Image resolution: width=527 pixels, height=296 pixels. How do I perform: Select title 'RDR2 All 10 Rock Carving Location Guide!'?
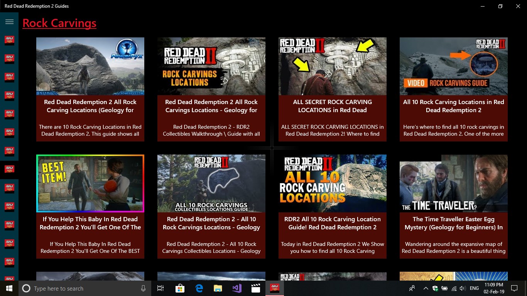[333, 223]
